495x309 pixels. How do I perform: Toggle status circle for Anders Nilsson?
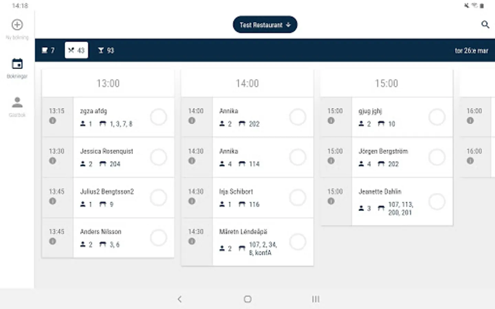click(x=158, y=238)
